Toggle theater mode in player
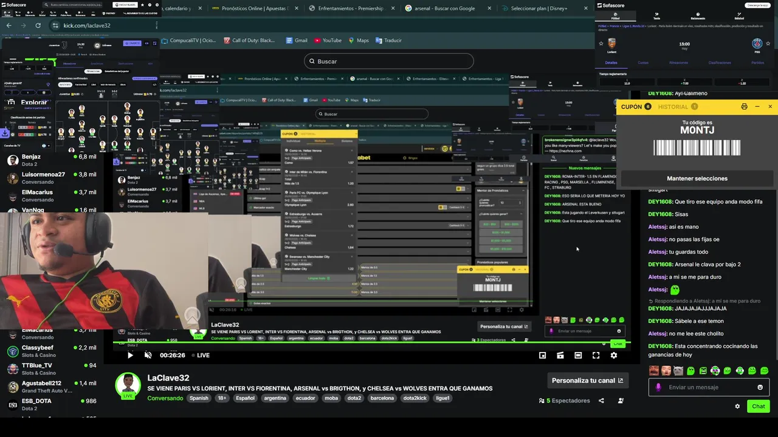Viewport: 778px width, 437px height. [x=578, y=355]
